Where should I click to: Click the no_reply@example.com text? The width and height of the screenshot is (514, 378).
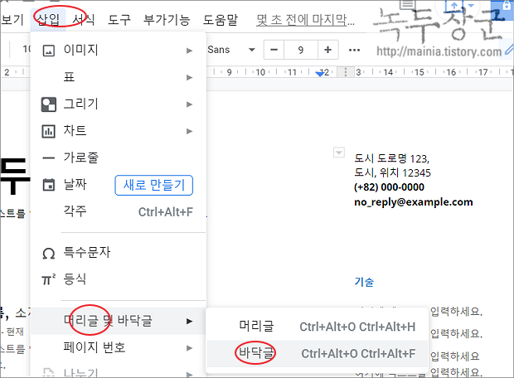click(414, 202)
